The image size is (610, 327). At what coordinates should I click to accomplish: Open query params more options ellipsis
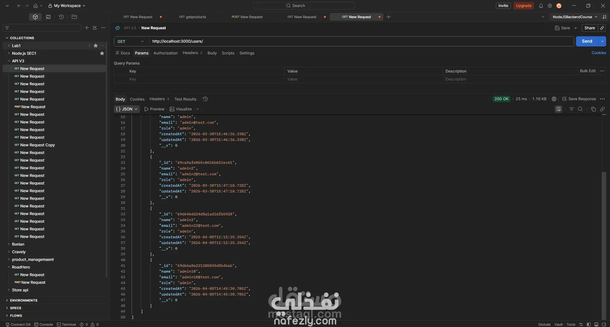(x=602, y=71)
